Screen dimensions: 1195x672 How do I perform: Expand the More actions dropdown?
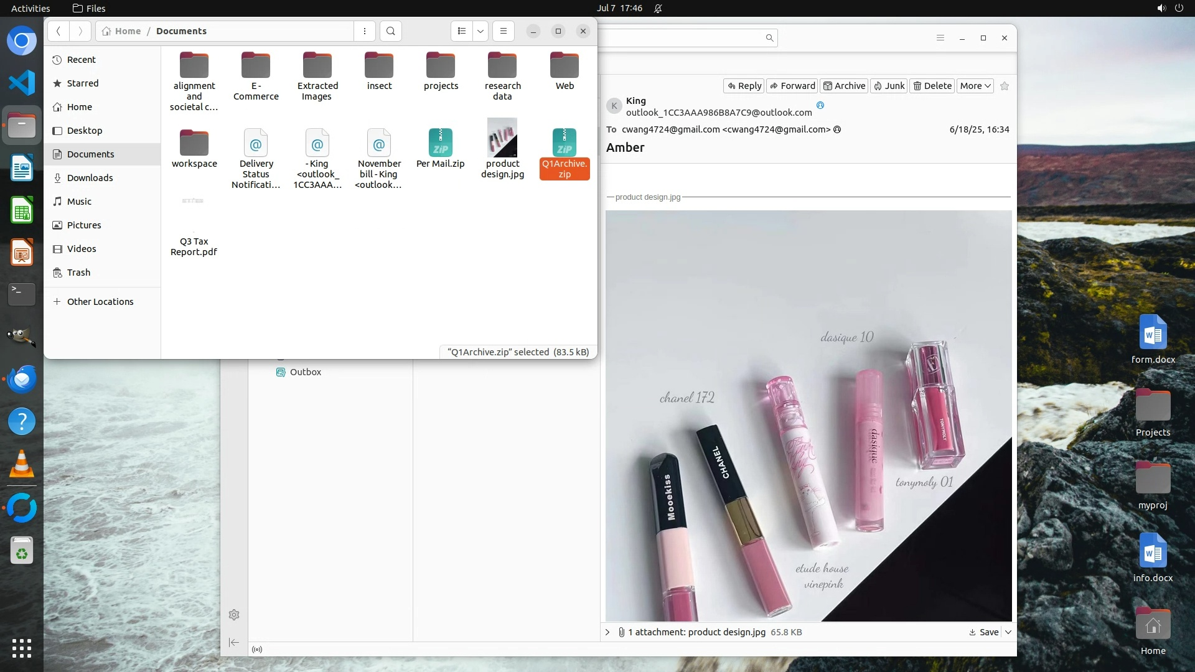click(x=975, y=86)
